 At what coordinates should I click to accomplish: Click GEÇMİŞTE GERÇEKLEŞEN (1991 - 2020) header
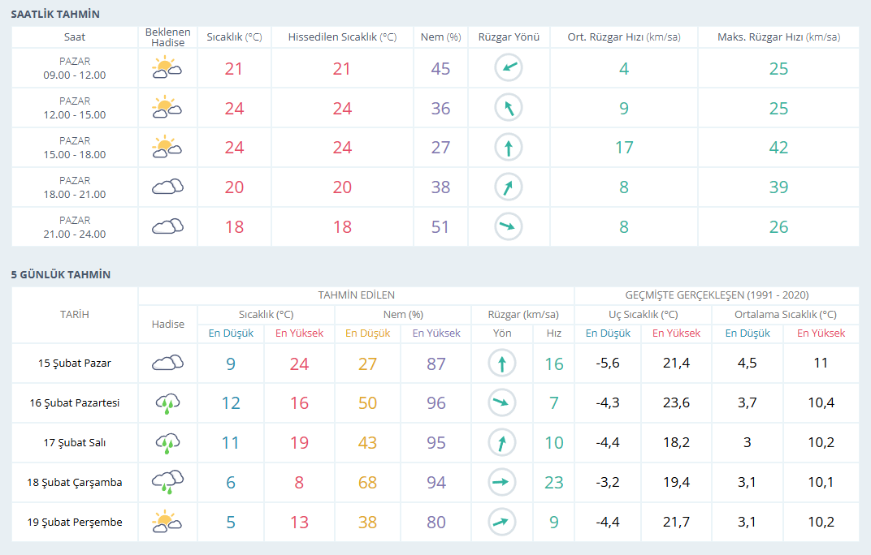pyautogui.click(x=717, y=295)
